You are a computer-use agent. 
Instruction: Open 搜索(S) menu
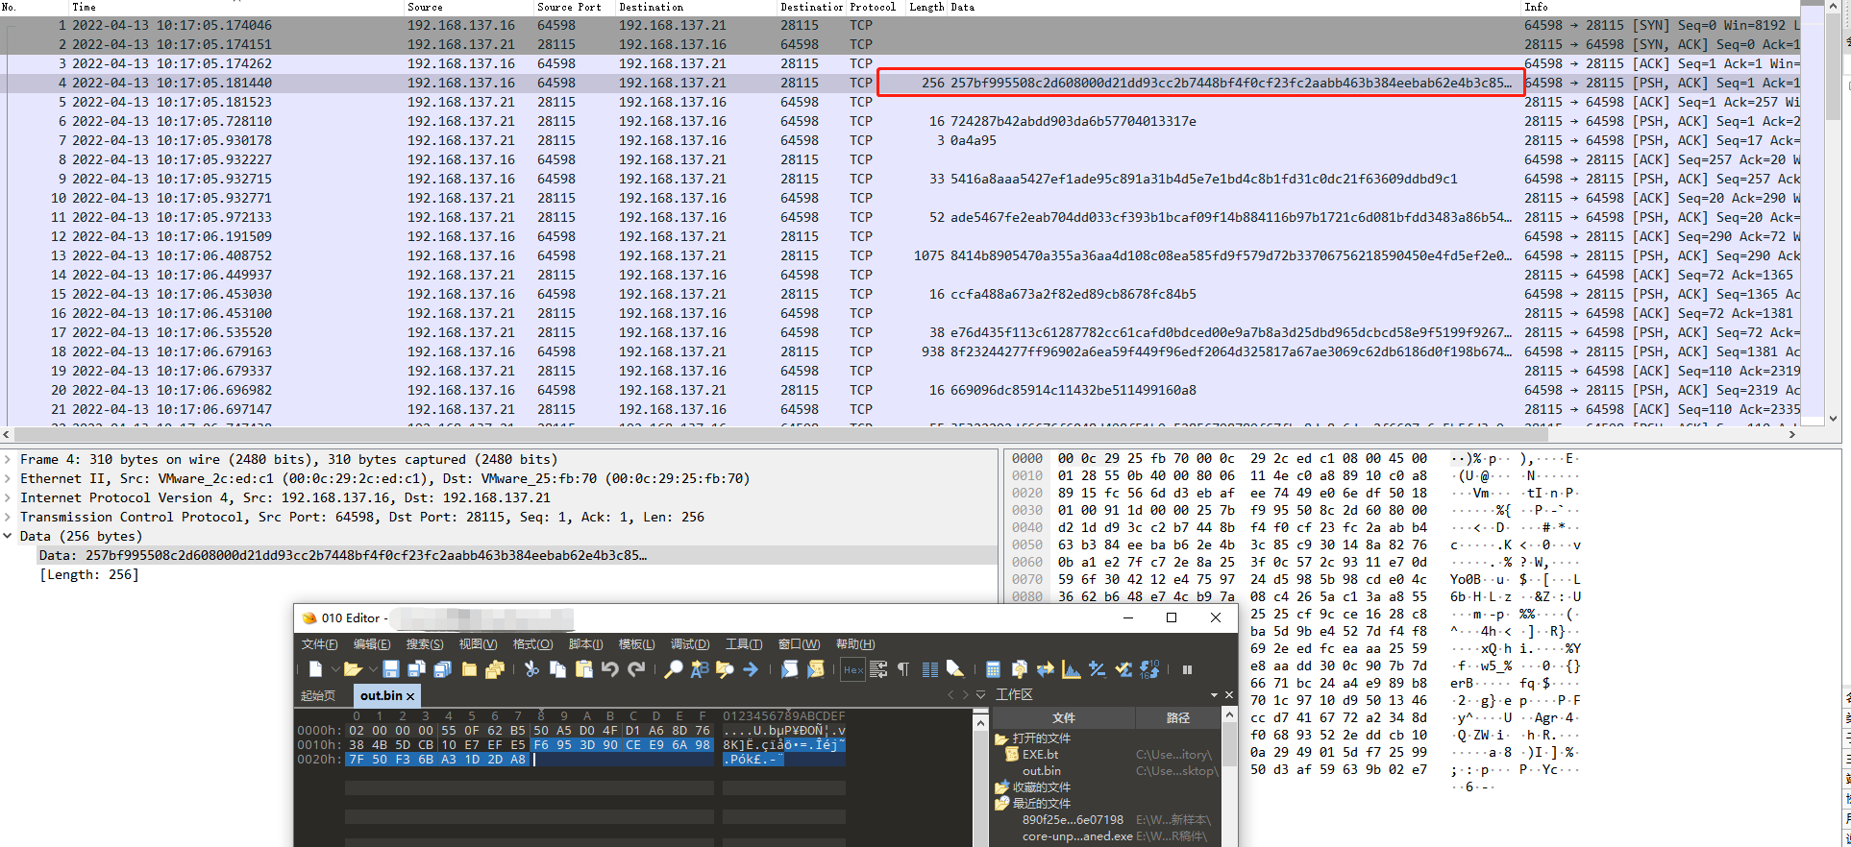click(x=425, y=644)
